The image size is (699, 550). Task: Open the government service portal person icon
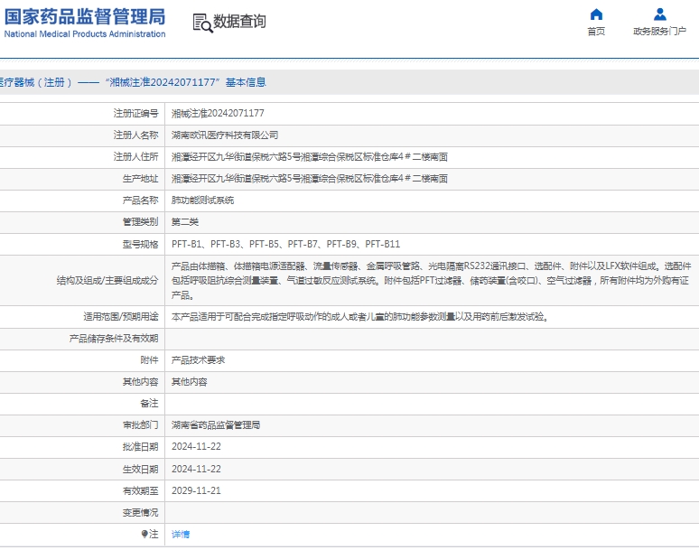pyautogui.click(x=660, y=14)
